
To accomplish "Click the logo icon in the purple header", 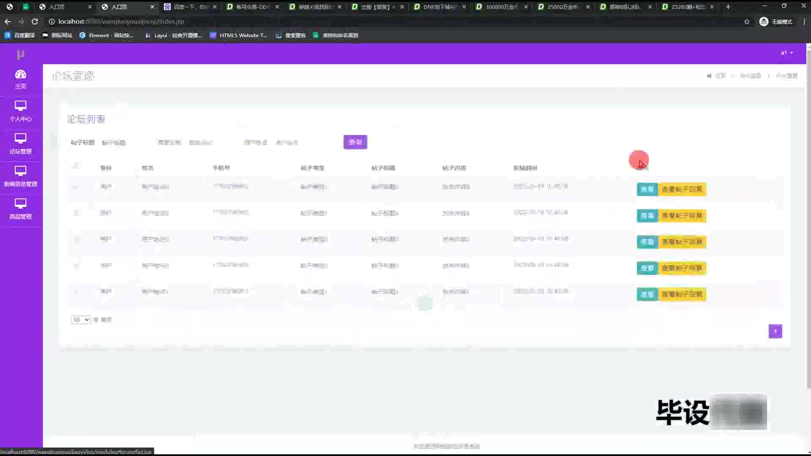I will (20, 54).
